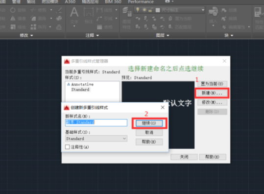Screen dimensions: 264x194
Task: Click the Explode tool icon in Modify panel
Action: pyautogui.click(x=59, y=18)
